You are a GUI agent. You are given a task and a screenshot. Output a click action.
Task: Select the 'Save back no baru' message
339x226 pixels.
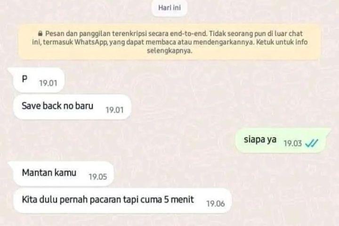[72, 107]
